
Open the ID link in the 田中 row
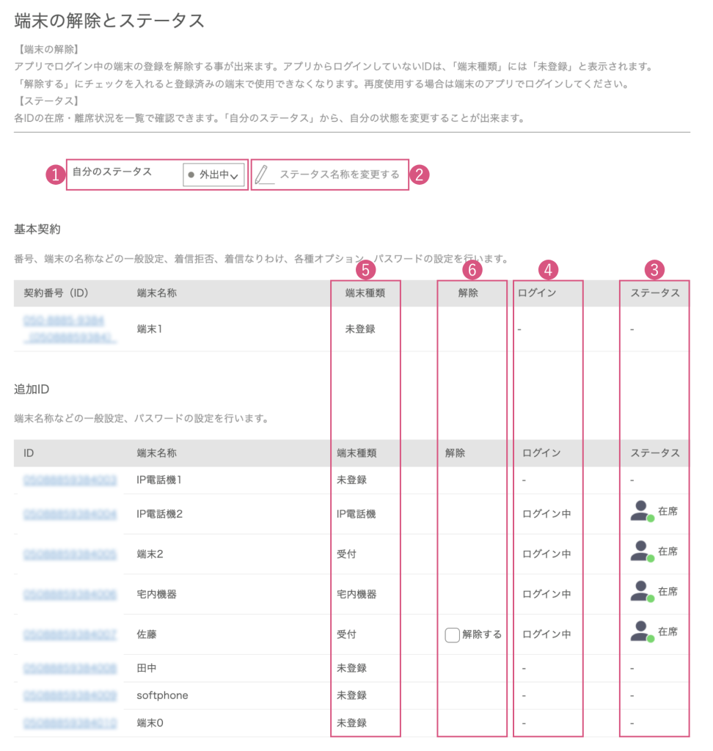(70, 668)
